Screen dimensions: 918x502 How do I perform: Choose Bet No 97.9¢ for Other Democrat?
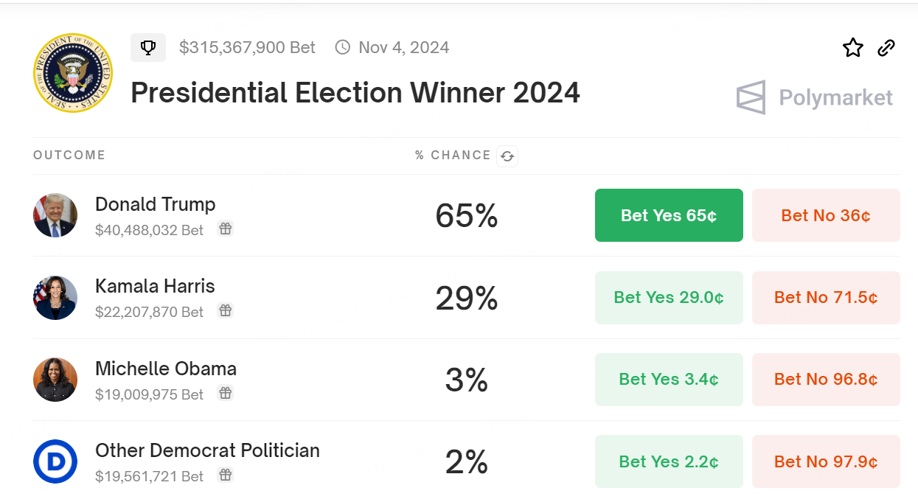tap(826, 462)
